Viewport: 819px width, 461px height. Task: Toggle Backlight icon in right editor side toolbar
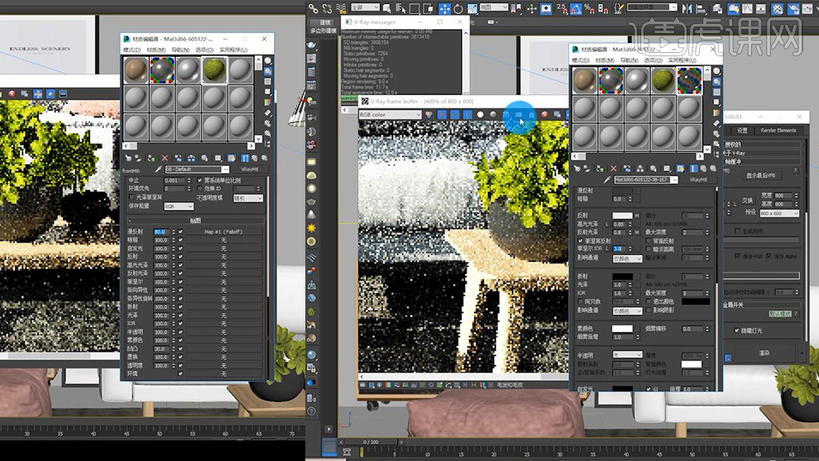point(716,82)
